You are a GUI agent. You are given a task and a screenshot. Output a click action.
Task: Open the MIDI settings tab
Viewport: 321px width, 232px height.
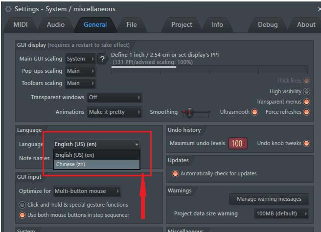coord(21,24)
